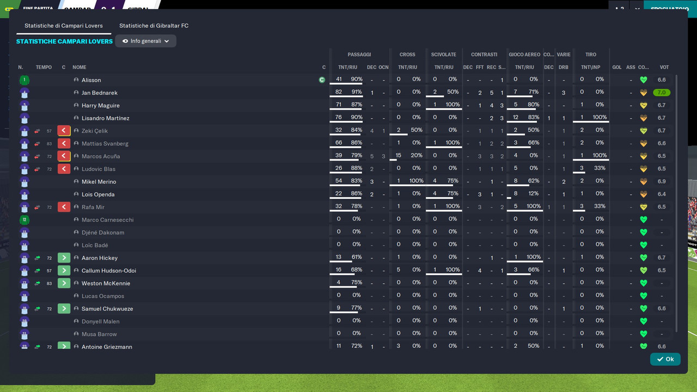Viewport: 697px width, 392px height.
Task: Click green substituted-on arrow for Aaron Hickey
Action: (x=64, y=258)
